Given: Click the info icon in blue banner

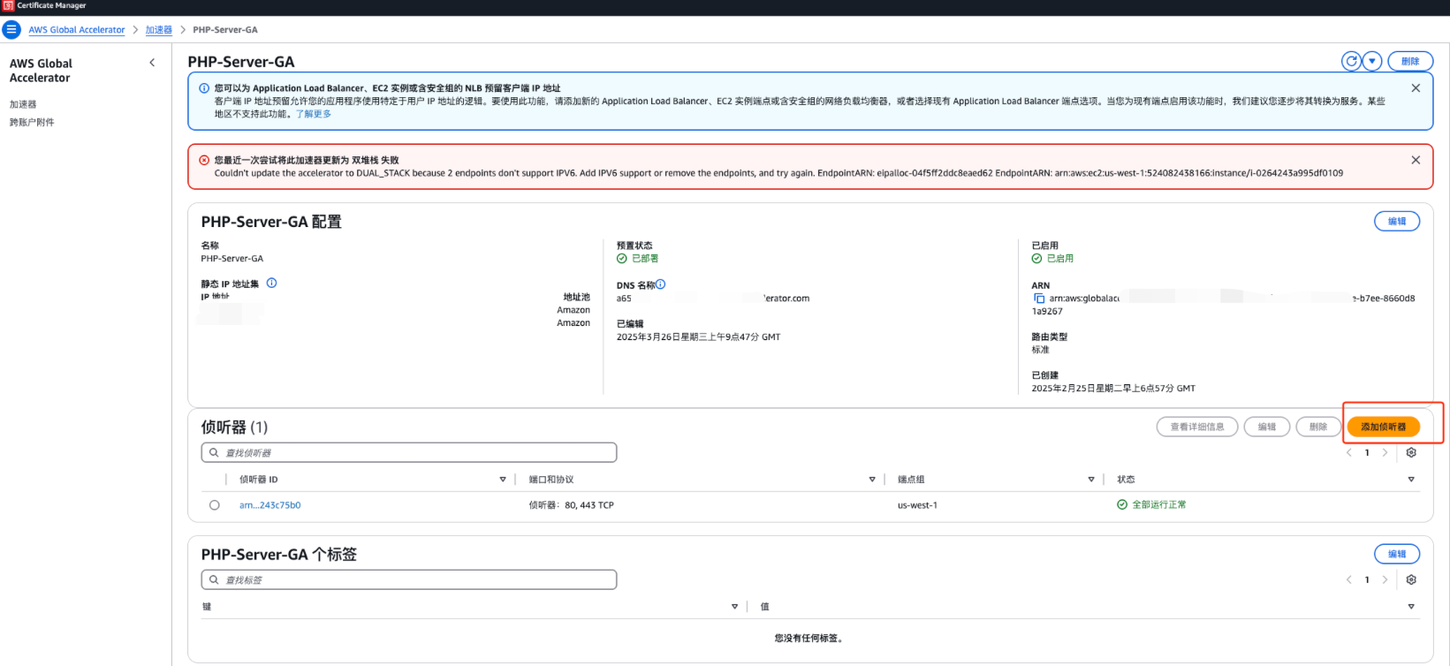Looking at the screenshot, I should pos(204,88).
